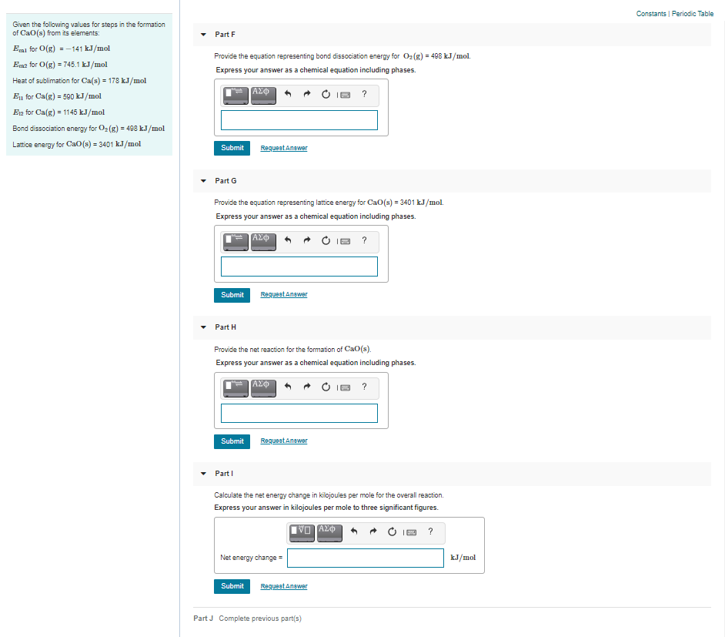Submit the Part F answer
Image resolution: width=725 pixels, height=637 pixels.
pos(232,148)
